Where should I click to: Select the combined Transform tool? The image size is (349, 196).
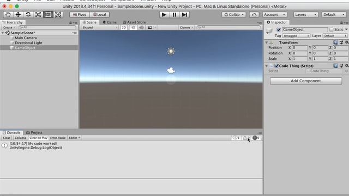tap(58, 15)
